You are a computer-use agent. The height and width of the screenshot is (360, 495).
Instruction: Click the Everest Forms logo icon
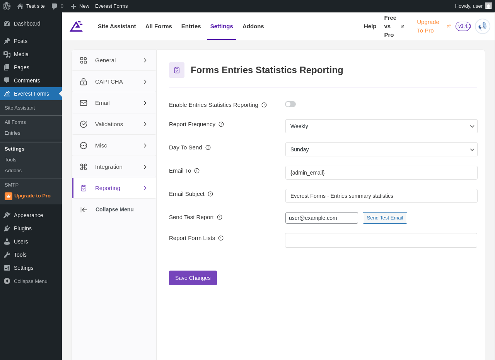point(76,26)
